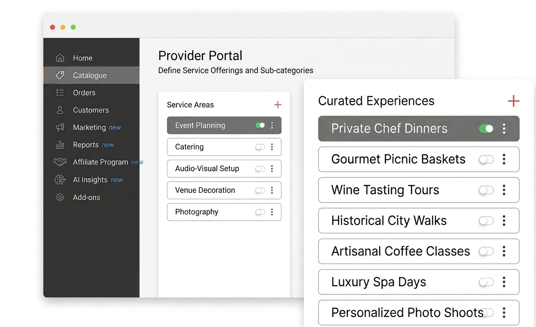Select Gourmet Picnic Baskets experience
The height and width of the screenshot is (327, 536).
click(x=418, y=159)
